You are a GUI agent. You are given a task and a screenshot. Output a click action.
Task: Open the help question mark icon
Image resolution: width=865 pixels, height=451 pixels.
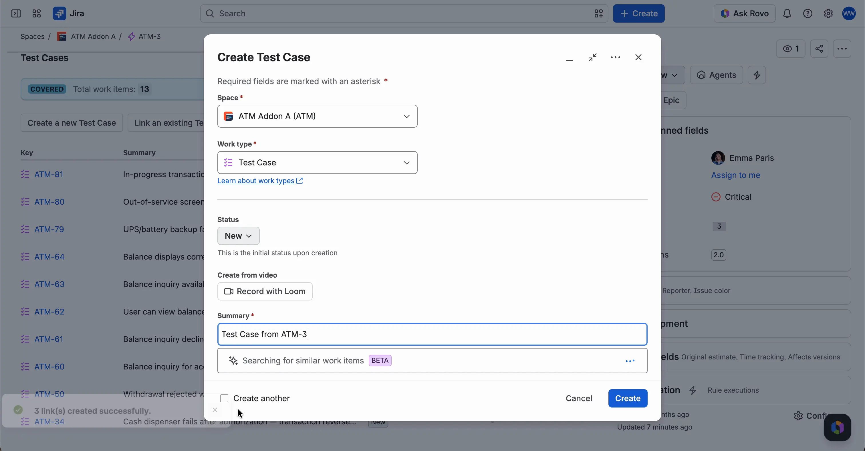(x=808, y=13)
